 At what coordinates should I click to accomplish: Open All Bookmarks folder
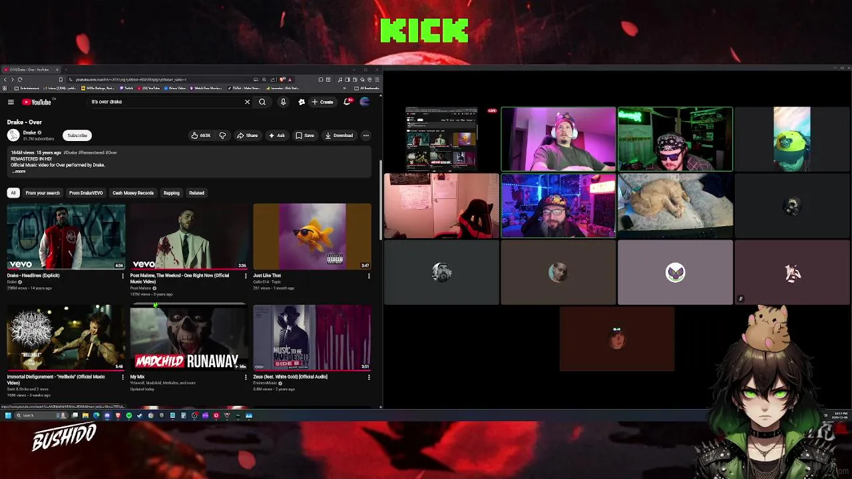pos(366,88)
